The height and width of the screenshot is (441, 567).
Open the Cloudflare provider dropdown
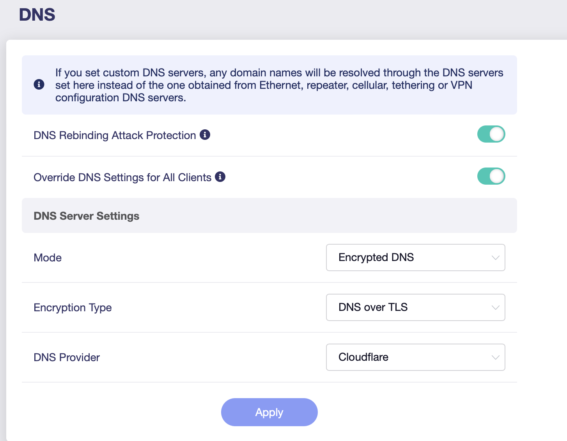coord(415,357)
